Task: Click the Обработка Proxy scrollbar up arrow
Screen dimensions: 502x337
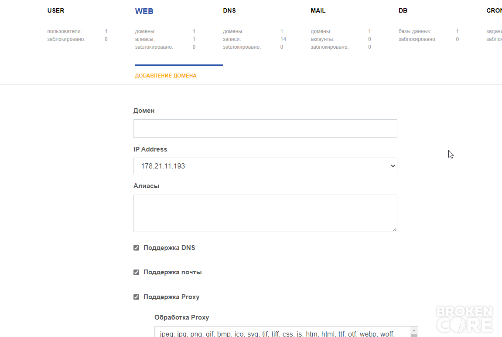Action: (x=414, y=330)
